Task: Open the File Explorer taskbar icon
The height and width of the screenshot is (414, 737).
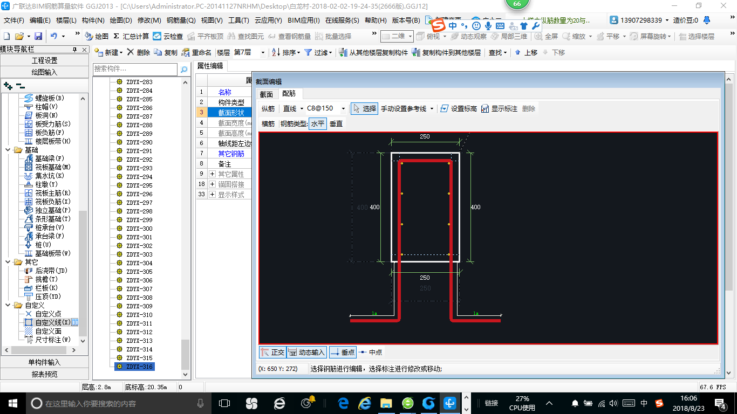Action: [386, 403]
